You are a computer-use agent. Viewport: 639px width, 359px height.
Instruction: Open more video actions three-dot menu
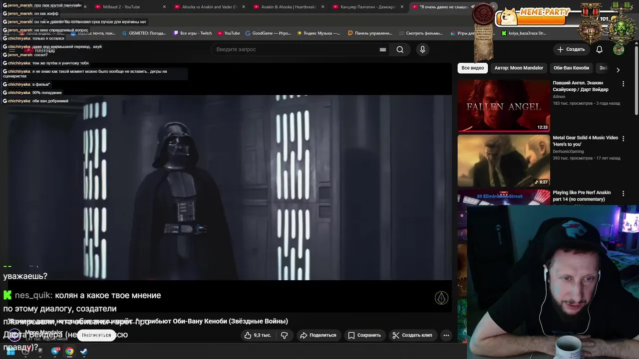(x=446, y=335)
